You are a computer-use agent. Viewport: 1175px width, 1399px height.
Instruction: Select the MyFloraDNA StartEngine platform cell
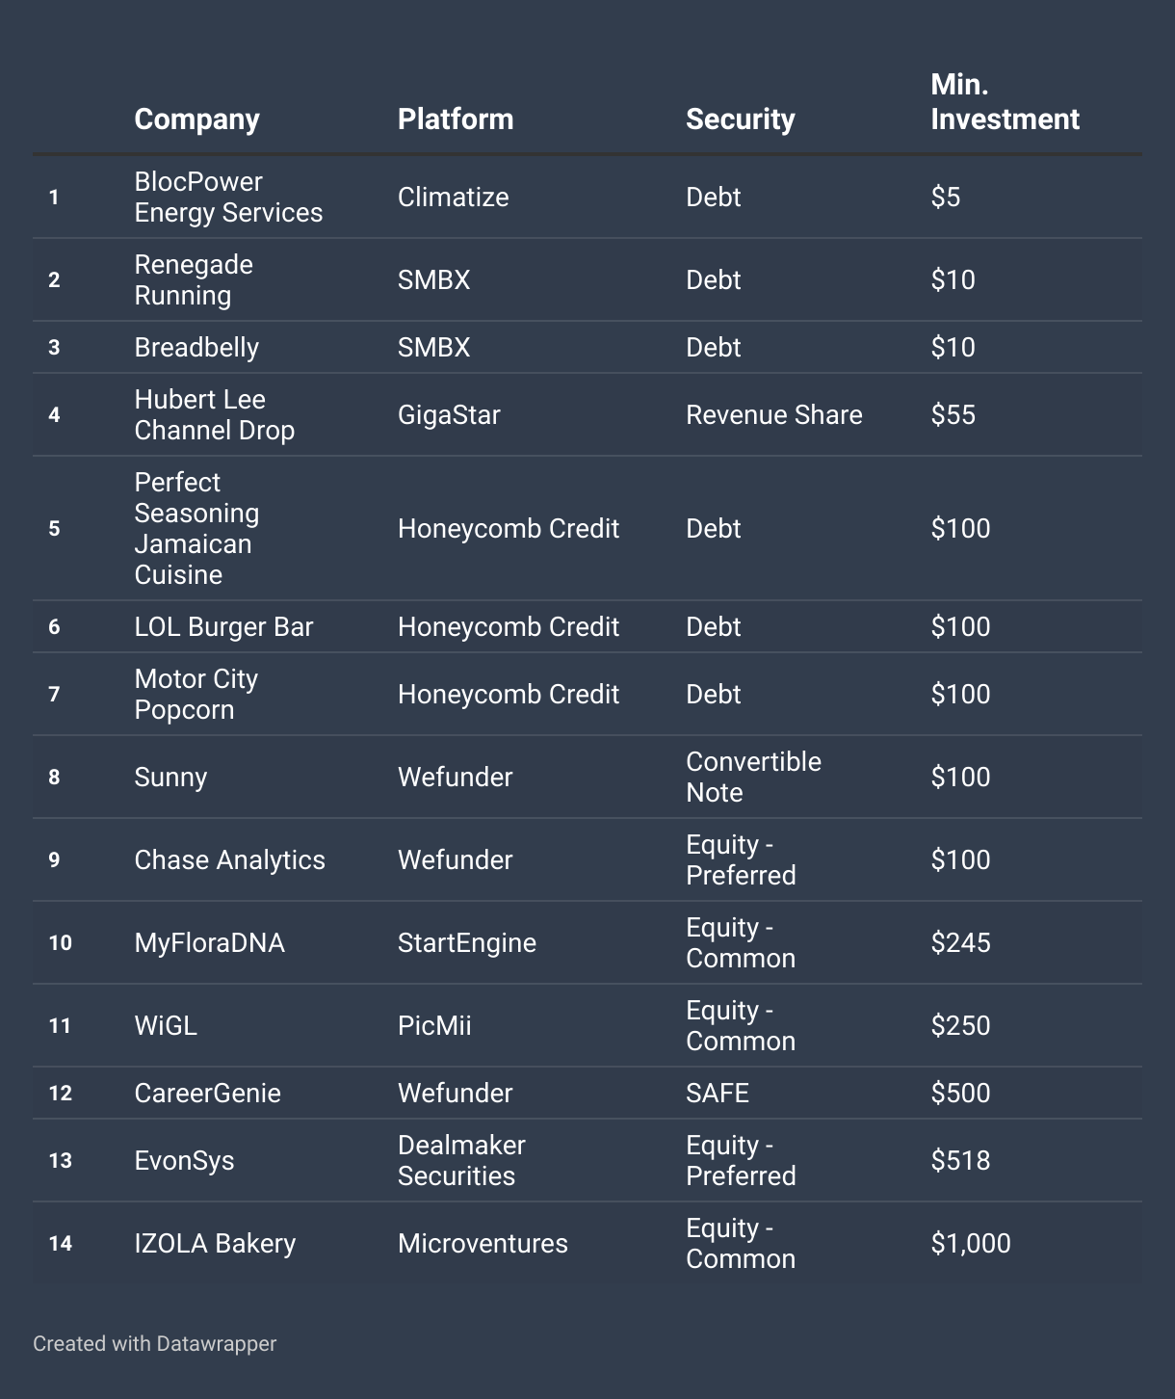(467, 943)
